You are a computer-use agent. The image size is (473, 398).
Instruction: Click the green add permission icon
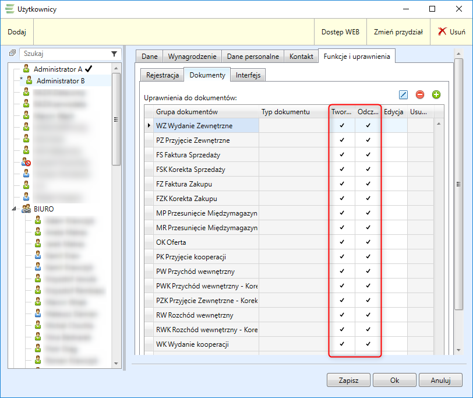[x=436, y=94]
